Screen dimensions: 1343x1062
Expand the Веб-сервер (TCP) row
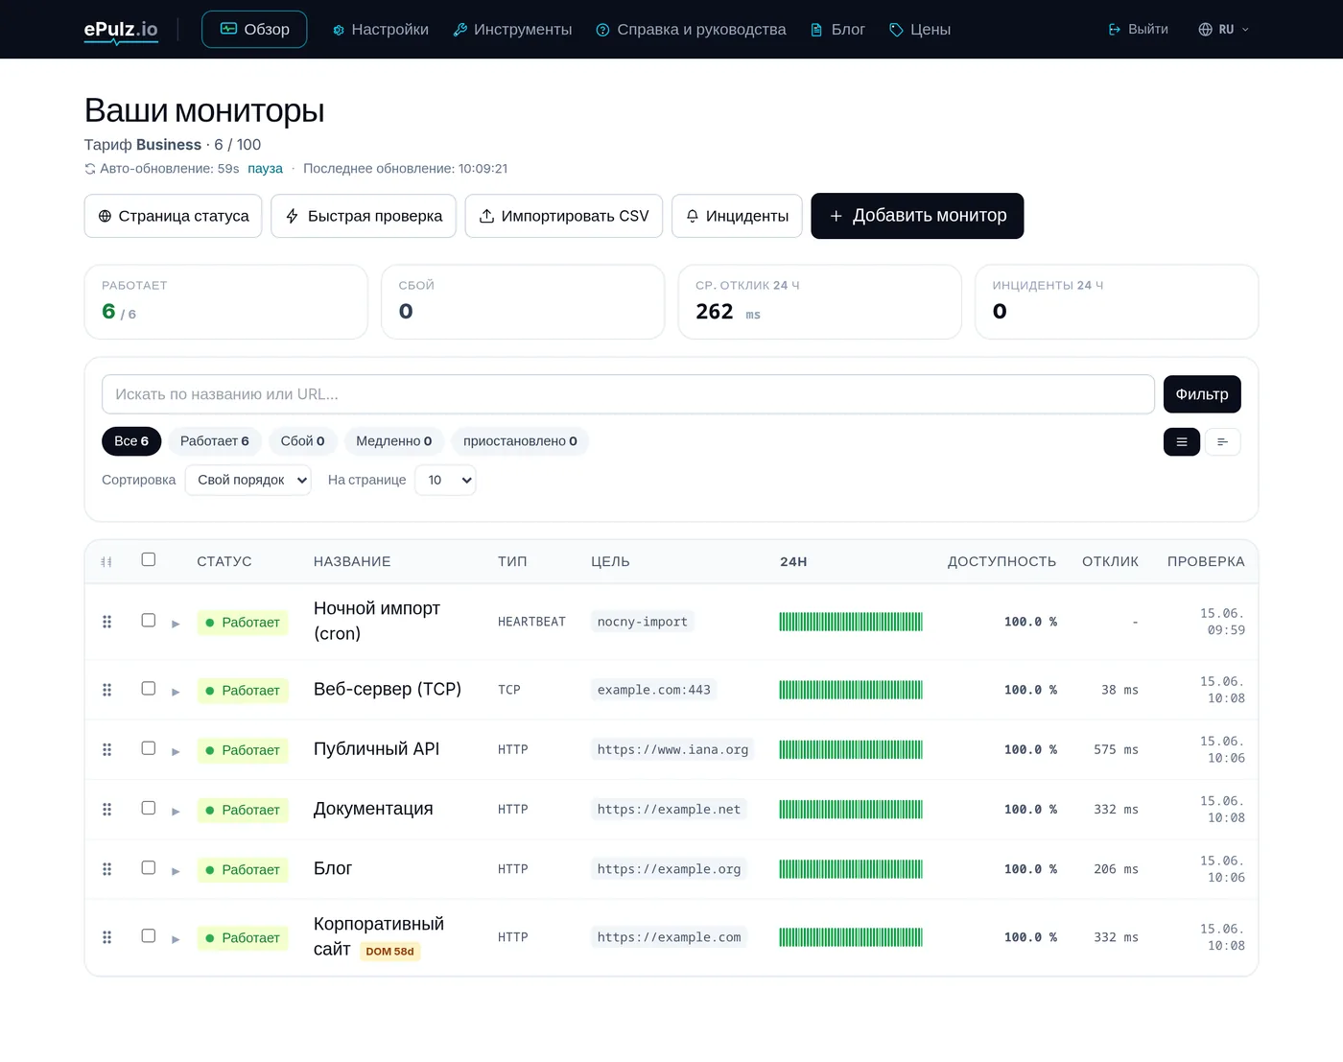[176, 692]
